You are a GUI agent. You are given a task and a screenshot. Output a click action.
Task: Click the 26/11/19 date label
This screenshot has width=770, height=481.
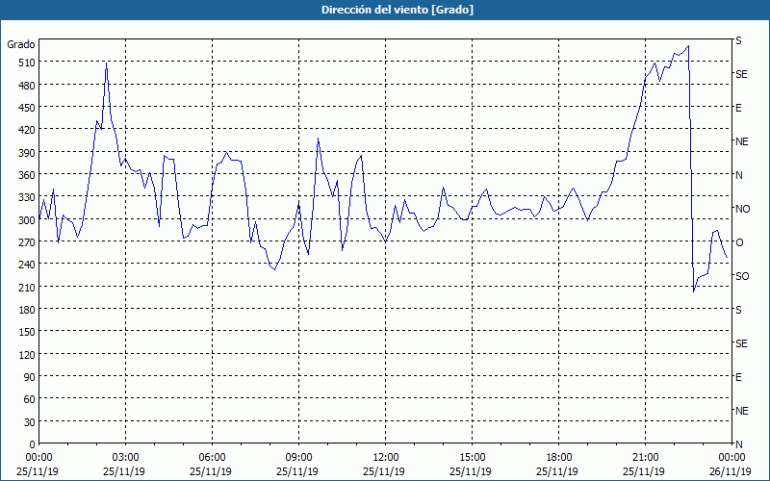tap(731, 471)
